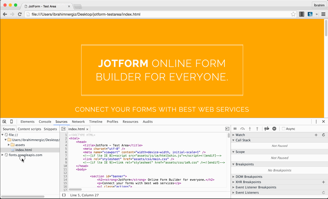The width and height of the screenshot is (328, 199).
Task: Click the browser back arrow
Action: [x=5, y=14]
